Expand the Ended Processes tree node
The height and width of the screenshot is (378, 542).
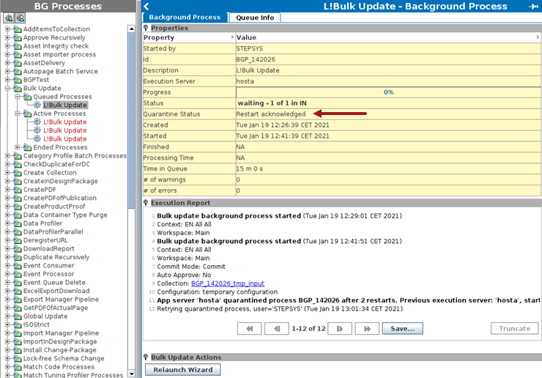pos(18,147)
